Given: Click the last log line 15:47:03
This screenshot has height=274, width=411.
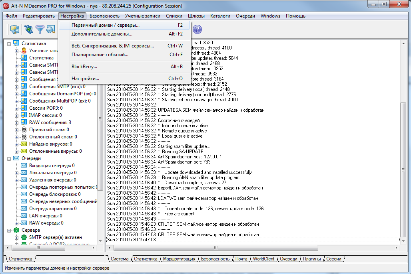Looking at the screenshot, I should (x=253, y=240).
